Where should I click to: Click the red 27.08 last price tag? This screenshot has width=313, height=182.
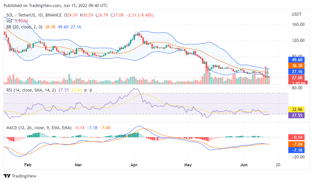tap(296, 77)
